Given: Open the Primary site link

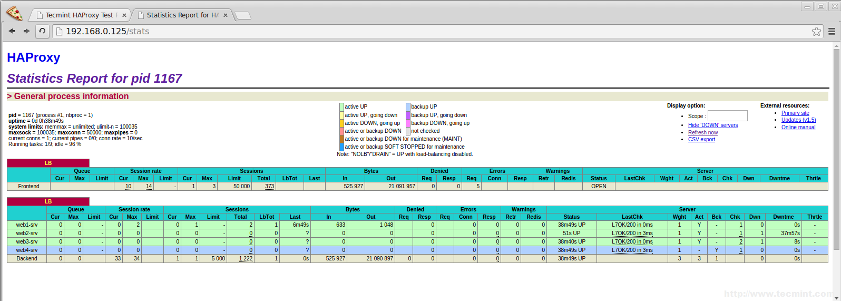Looking at the screenshot, I should 795,113.
